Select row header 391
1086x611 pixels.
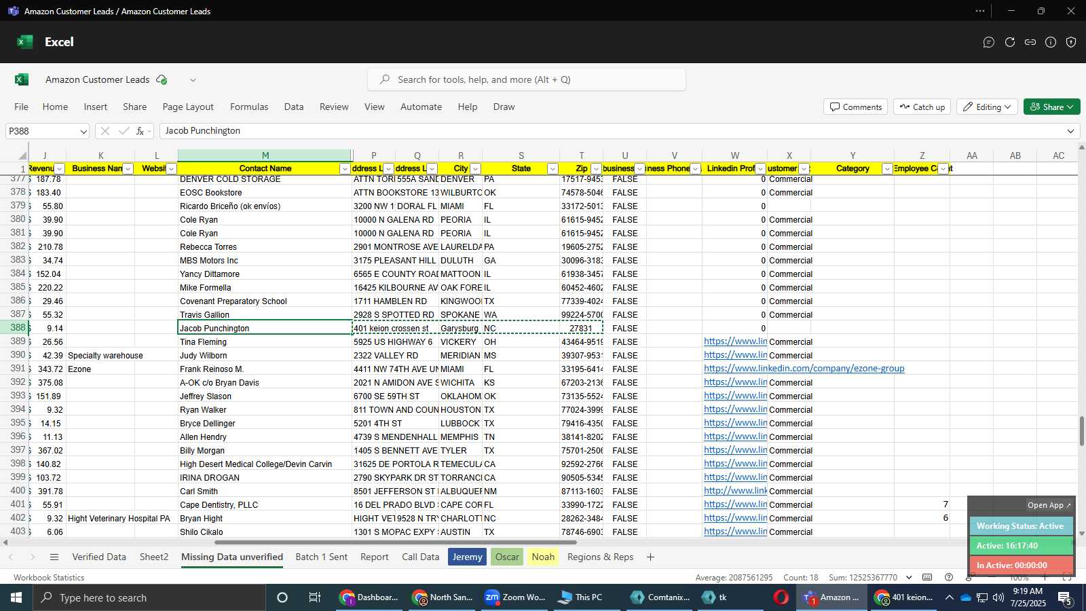15,369
